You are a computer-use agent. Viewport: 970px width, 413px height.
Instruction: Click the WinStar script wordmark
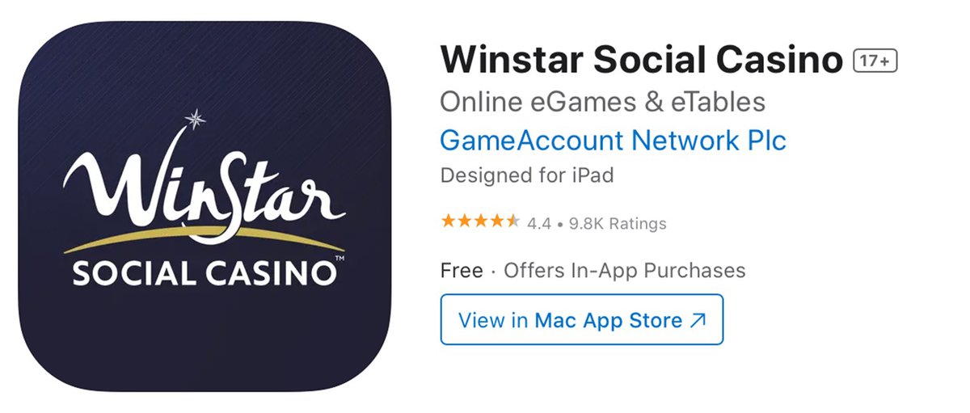pos(202,190)
